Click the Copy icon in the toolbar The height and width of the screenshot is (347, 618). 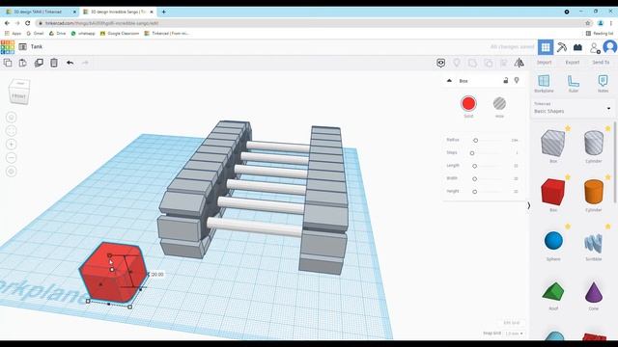8,63
